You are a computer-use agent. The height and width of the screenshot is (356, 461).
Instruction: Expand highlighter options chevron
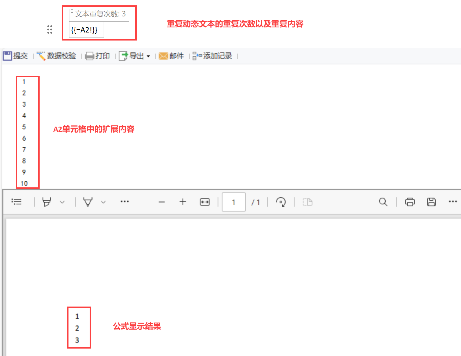(62, 202)
